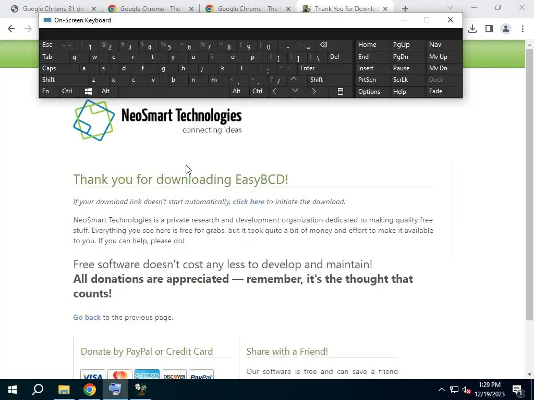Close the 'Google Chrome 31' first tab

tap(94, 9)
